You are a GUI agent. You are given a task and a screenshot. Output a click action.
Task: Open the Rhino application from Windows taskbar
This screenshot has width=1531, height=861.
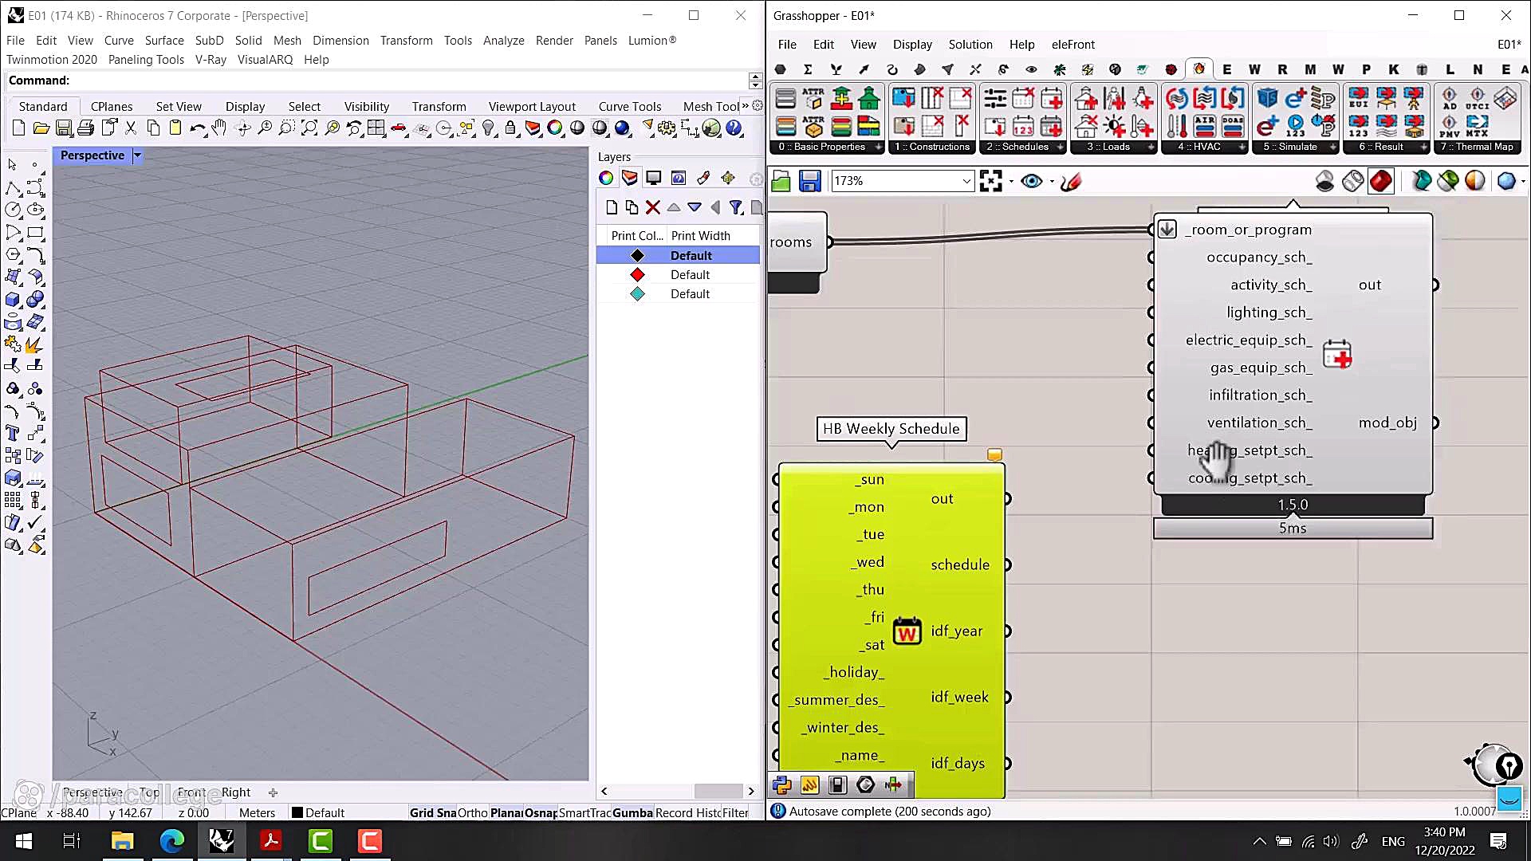[221, 840]
